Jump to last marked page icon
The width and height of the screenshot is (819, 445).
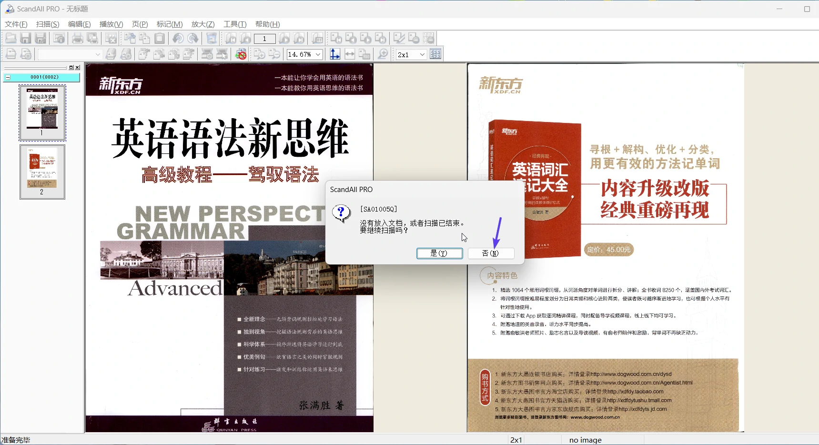click(x=381, y=39)
